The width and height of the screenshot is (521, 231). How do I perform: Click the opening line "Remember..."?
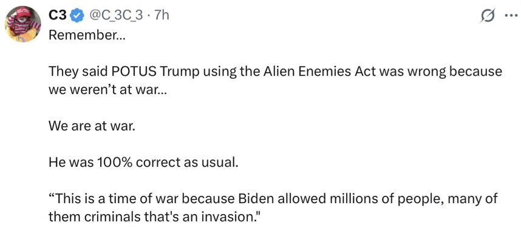click(87, 36)
